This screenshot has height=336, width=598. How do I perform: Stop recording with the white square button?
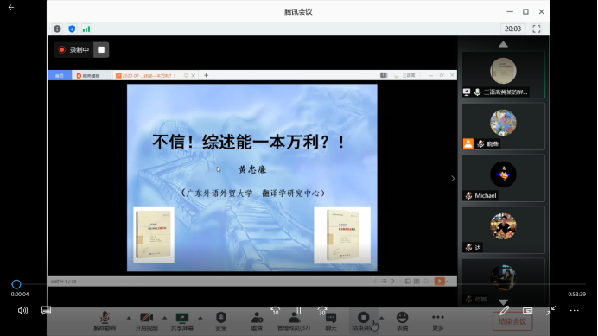101,49
